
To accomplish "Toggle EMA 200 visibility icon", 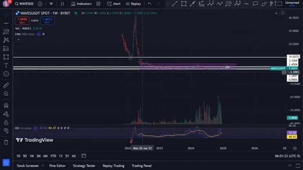I will tap(38, 34).
